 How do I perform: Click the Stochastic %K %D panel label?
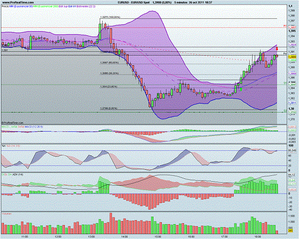pos(11,145)
